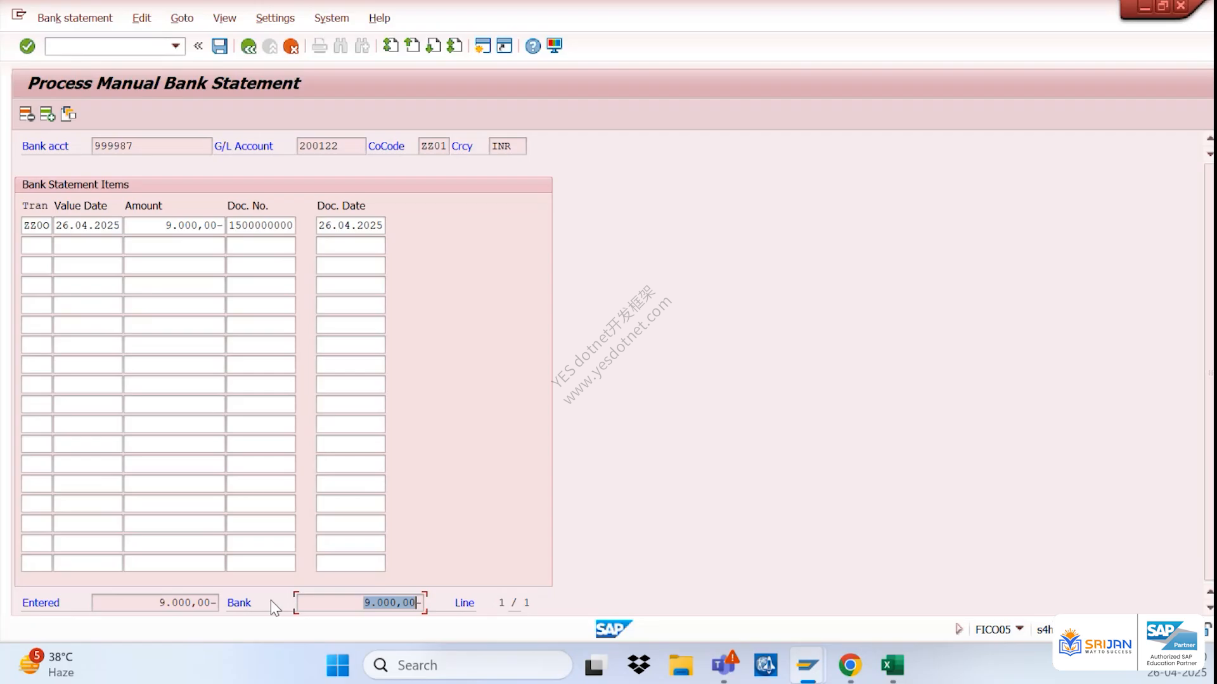Click the Bank acct field 999987
This screenshot has height=684, width=1217.
[x=151, y=146]
